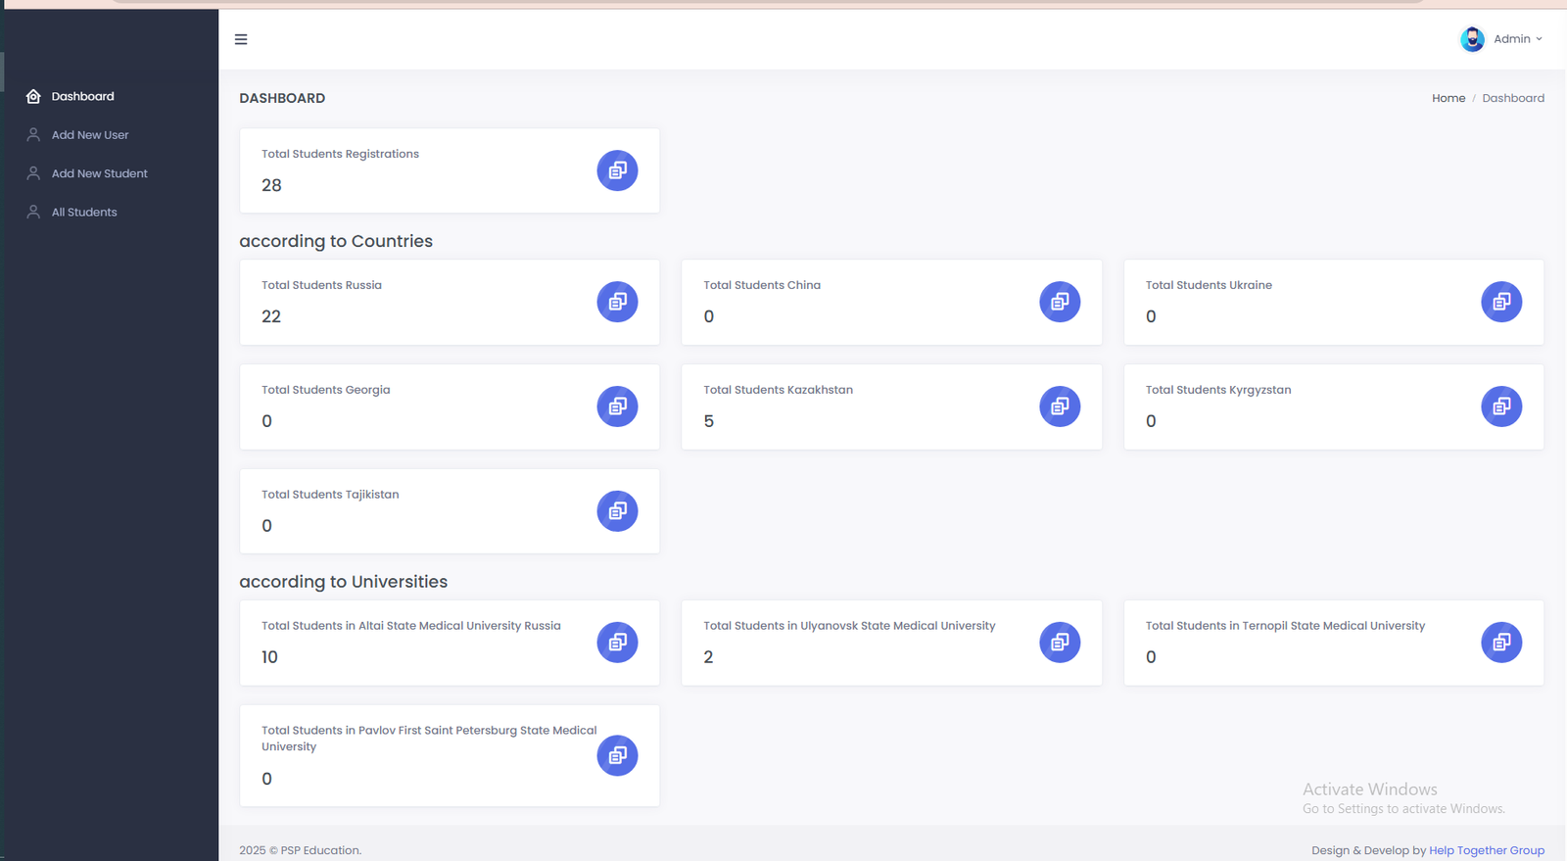Click the Russia count 22
1567x861 pixels.
(271, 316)
